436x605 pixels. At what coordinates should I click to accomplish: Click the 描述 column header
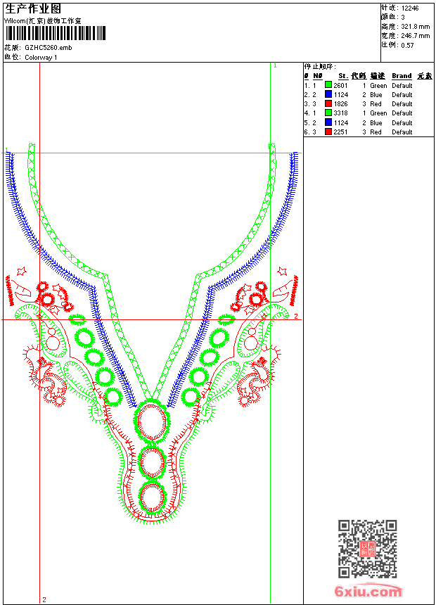pyautogui.click(x=378, y=76)
